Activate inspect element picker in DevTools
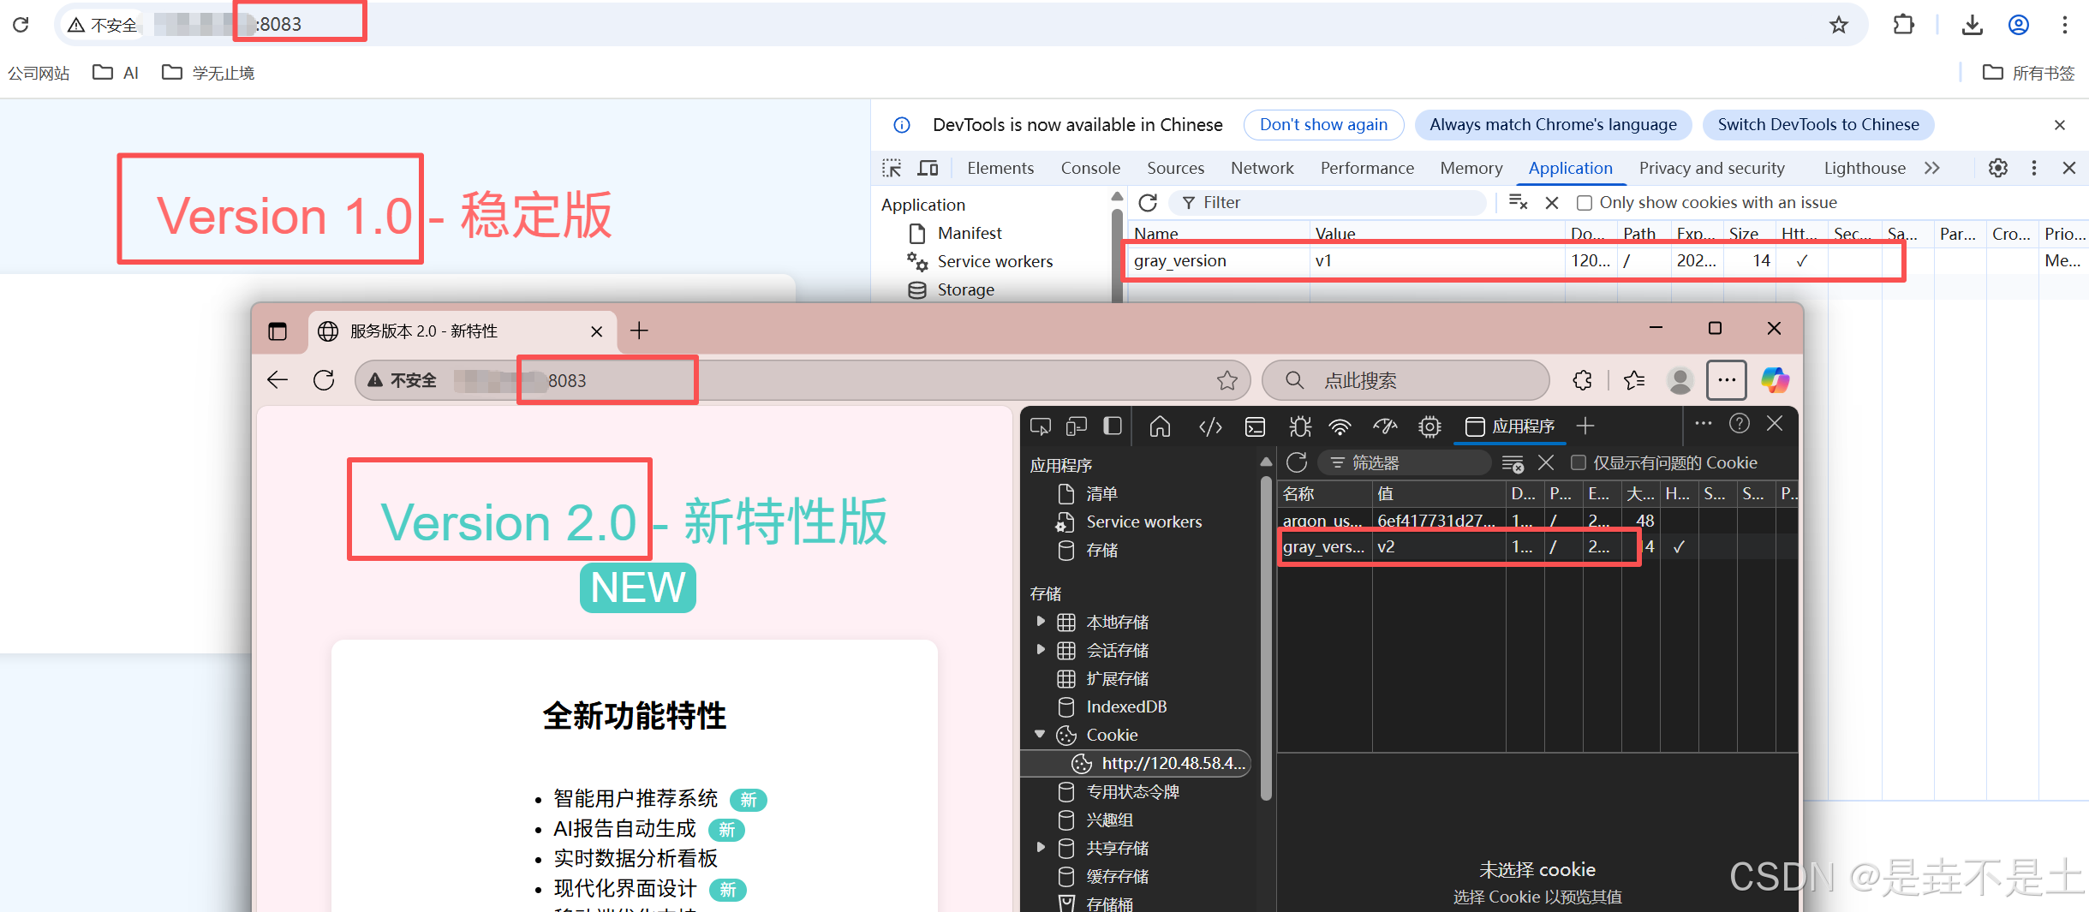Viewport: 2089px width, 912px height. click(x=892, y=168)
